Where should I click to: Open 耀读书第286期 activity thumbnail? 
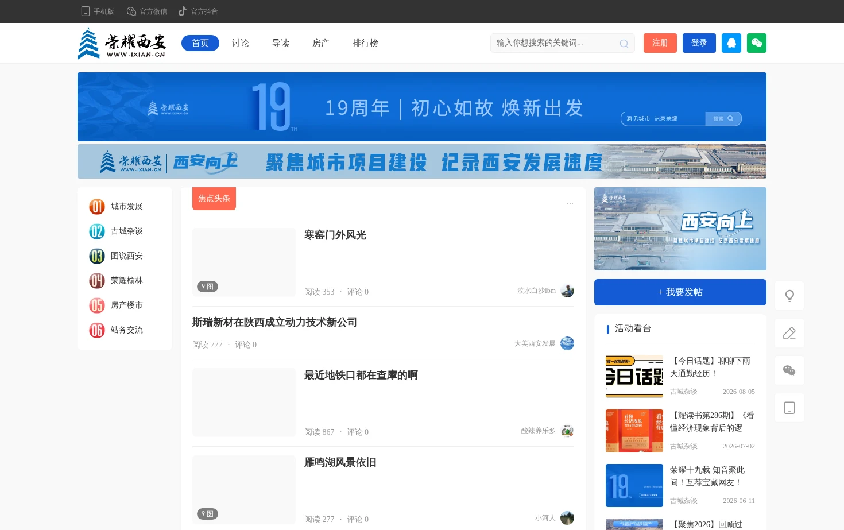pyautogui.click(x=634, y=431)
